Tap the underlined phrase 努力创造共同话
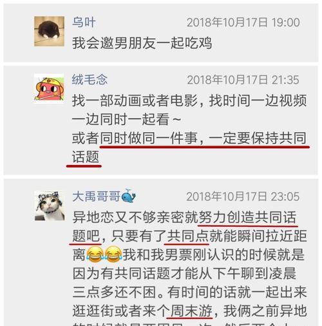Screen dimensions: 322x326 point(247,217)
